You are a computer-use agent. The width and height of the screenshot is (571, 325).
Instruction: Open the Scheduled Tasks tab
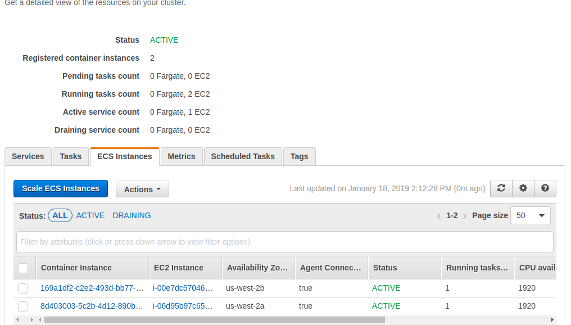tap(243, 157)
